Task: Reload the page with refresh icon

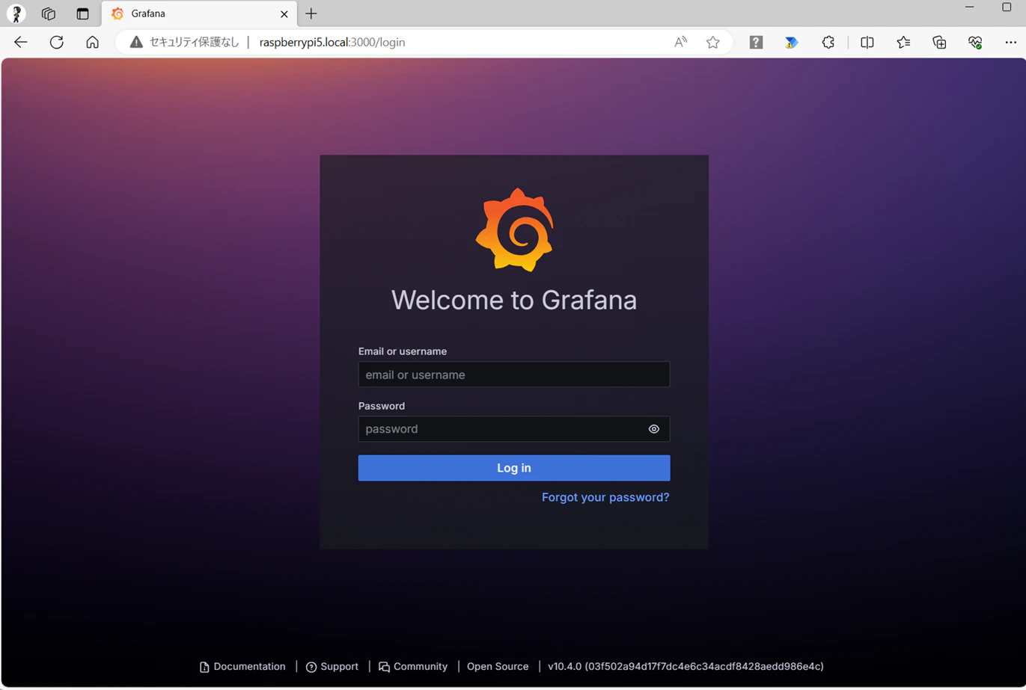Action: [x=57, y=43]
